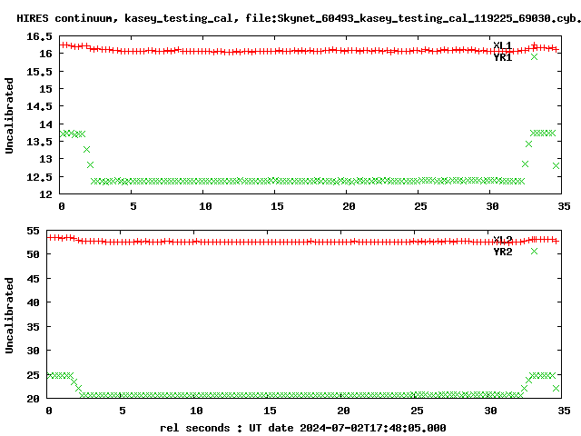581x436 pixels.
Task: Click the HIRES continuum plot title
Action: [x=299, y=18]
